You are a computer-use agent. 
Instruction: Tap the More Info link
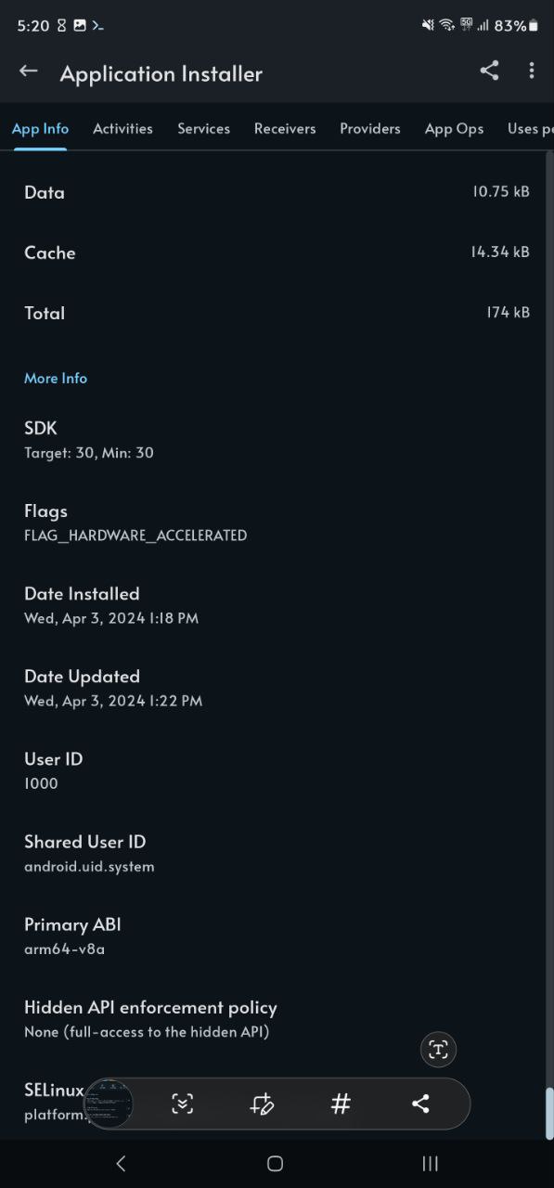click(x=56, y=378)
